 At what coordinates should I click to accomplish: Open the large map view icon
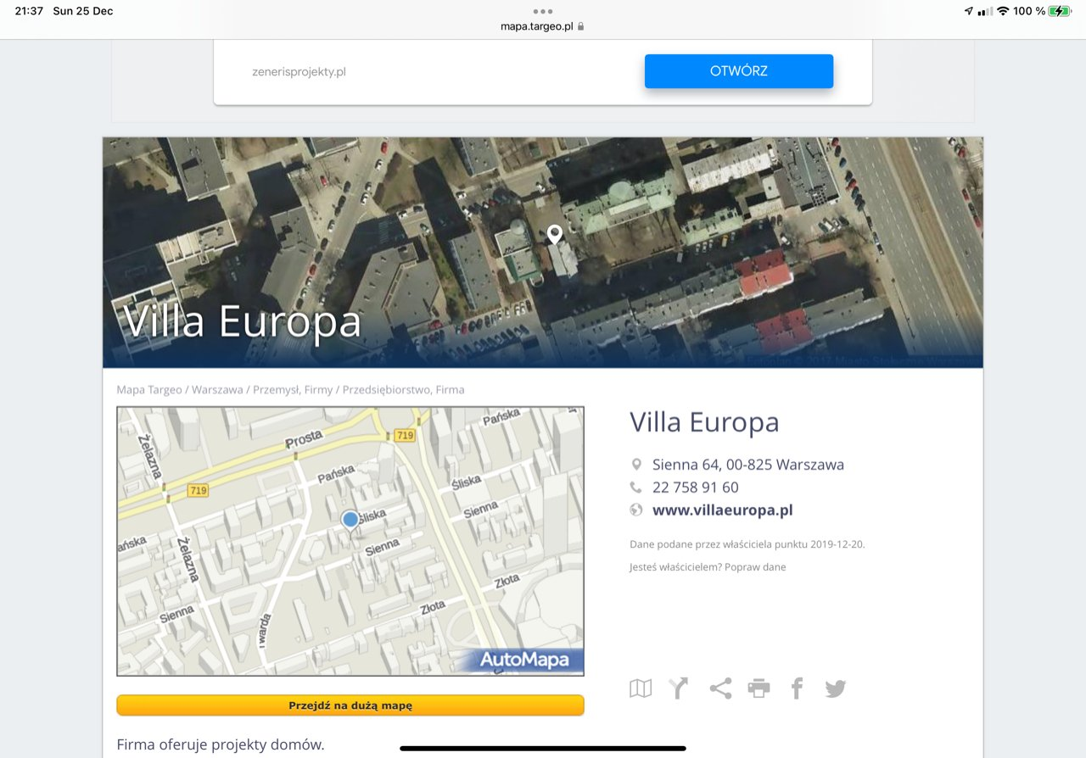pos(641,688)
